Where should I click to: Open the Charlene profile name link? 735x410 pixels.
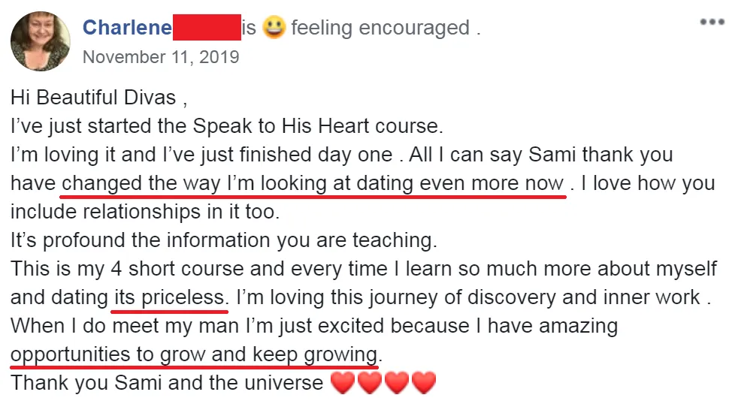pos(127,28)
